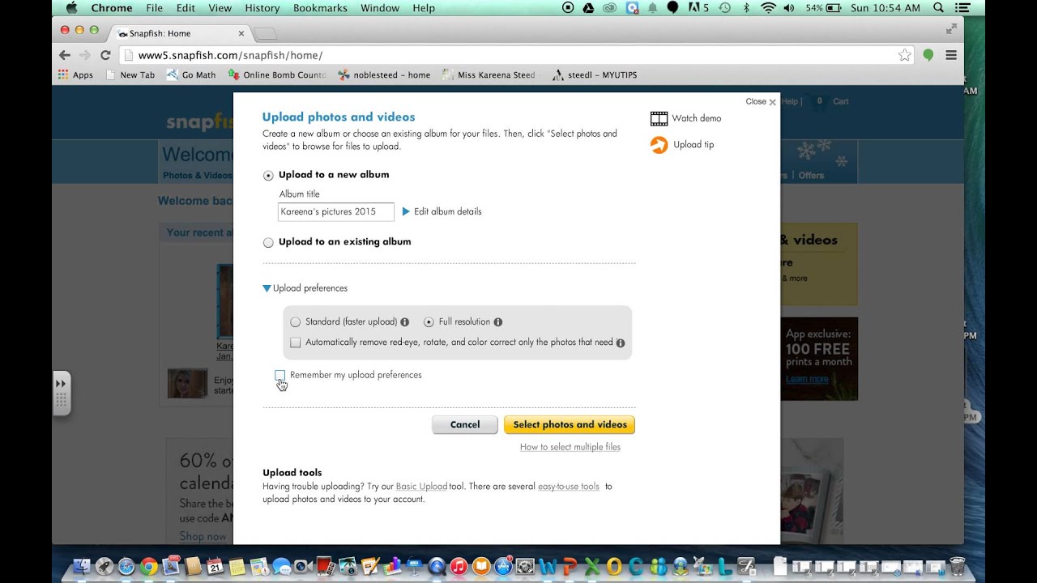This screenshot has width=1037, height=583.
Task: Open the Calendar app in the dock
Action: [x=215, y=567]
